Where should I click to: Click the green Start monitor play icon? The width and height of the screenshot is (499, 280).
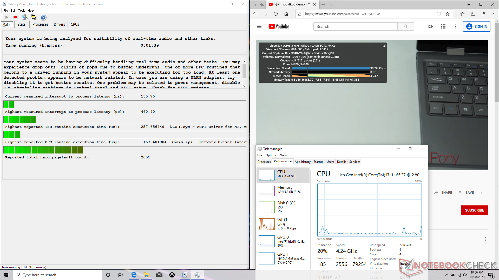tap(7, 17)
